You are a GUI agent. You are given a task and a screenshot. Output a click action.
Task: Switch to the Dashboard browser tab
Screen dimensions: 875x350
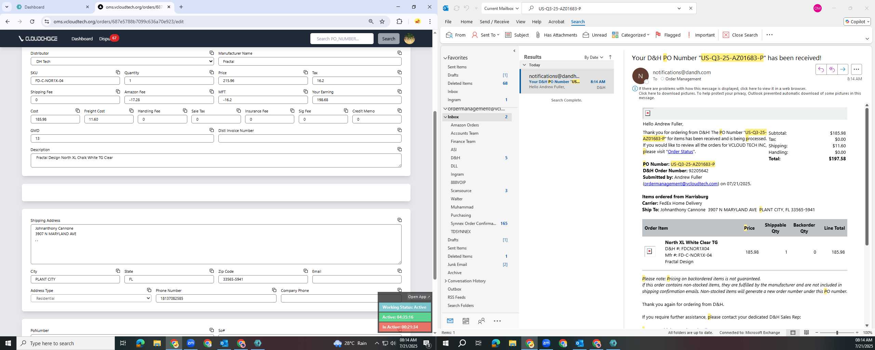(x=53, y=7)
